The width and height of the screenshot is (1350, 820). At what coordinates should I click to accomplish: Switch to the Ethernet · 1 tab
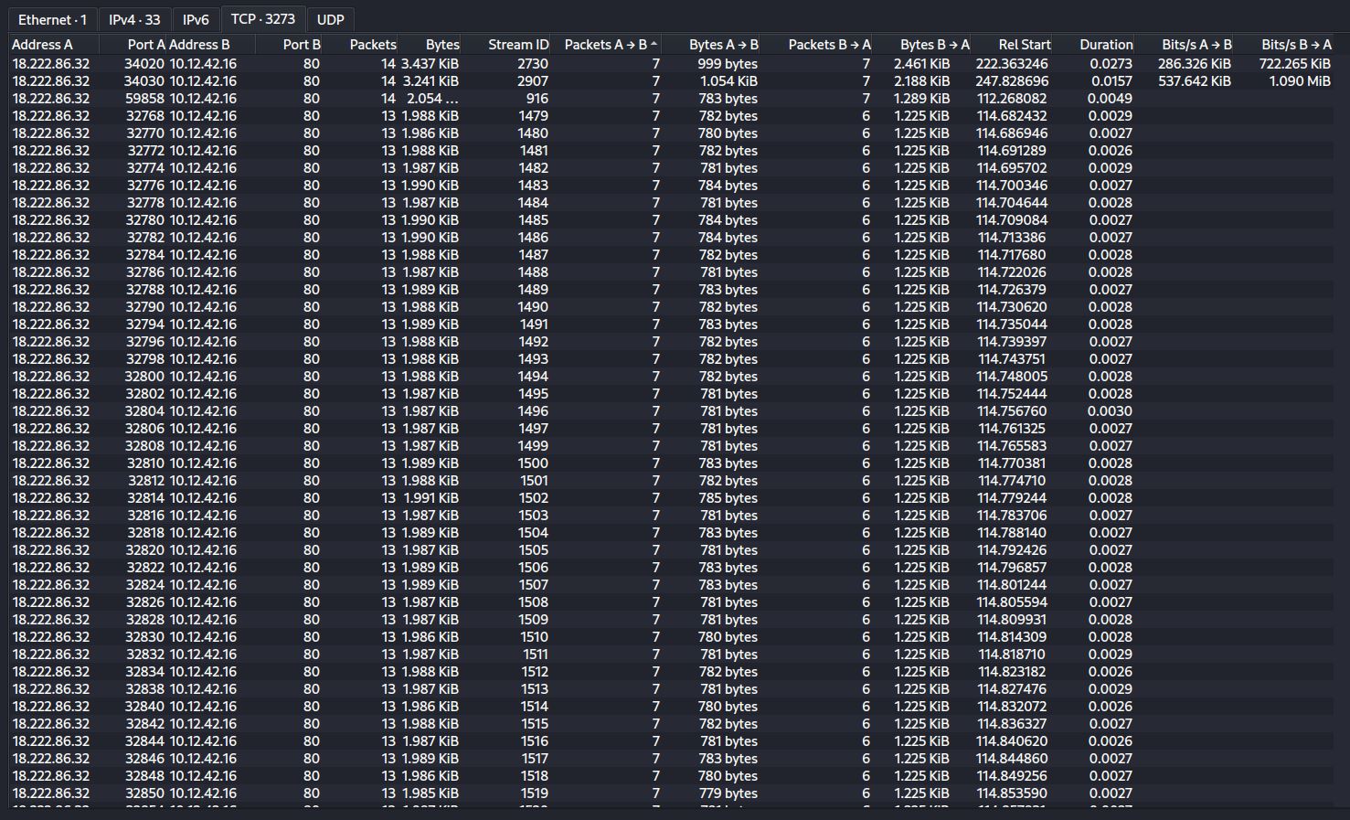(x=52, y=19)
